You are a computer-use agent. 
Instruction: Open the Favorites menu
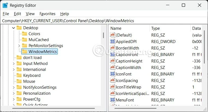point(47,14)
